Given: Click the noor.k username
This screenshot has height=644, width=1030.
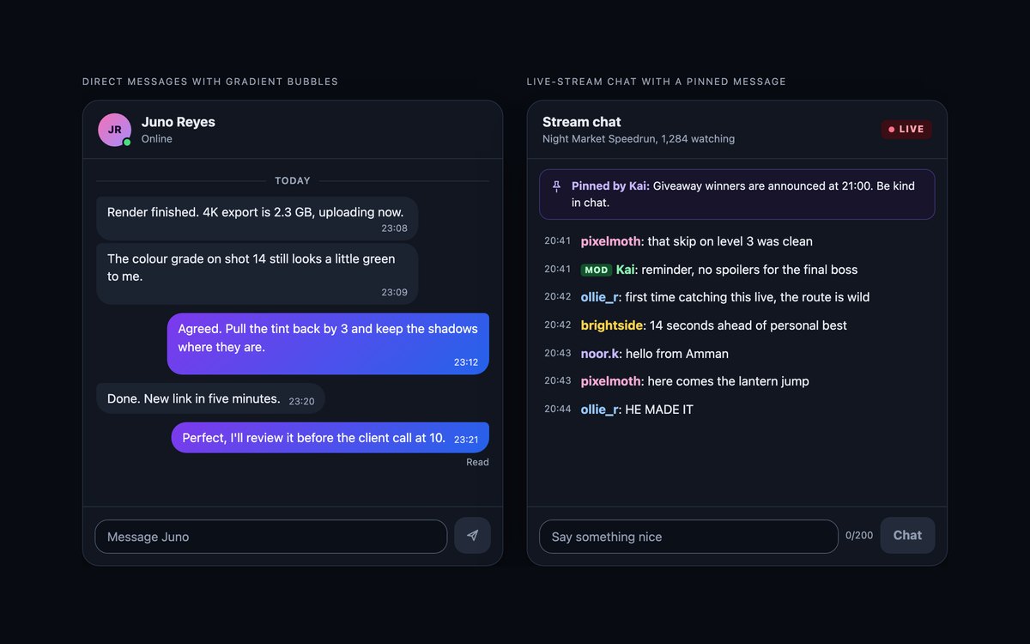Looking at the screenshot, I should (x=600, y=354).
